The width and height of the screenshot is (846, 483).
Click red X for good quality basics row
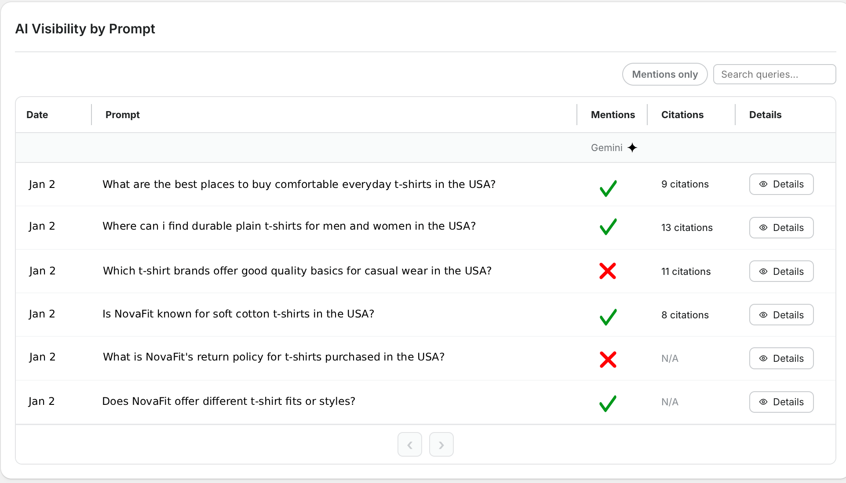click(608, 271)
